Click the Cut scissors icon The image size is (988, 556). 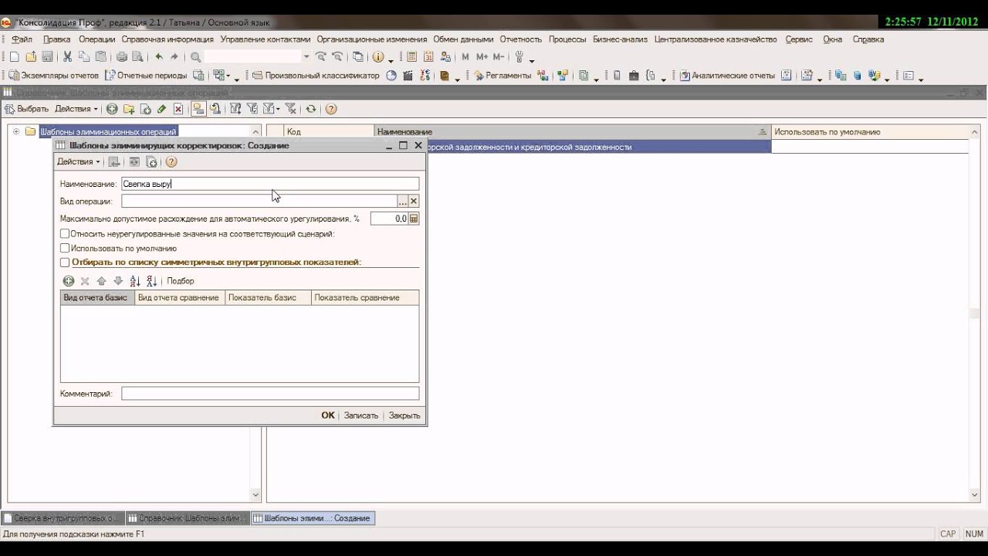coord(67,56)
